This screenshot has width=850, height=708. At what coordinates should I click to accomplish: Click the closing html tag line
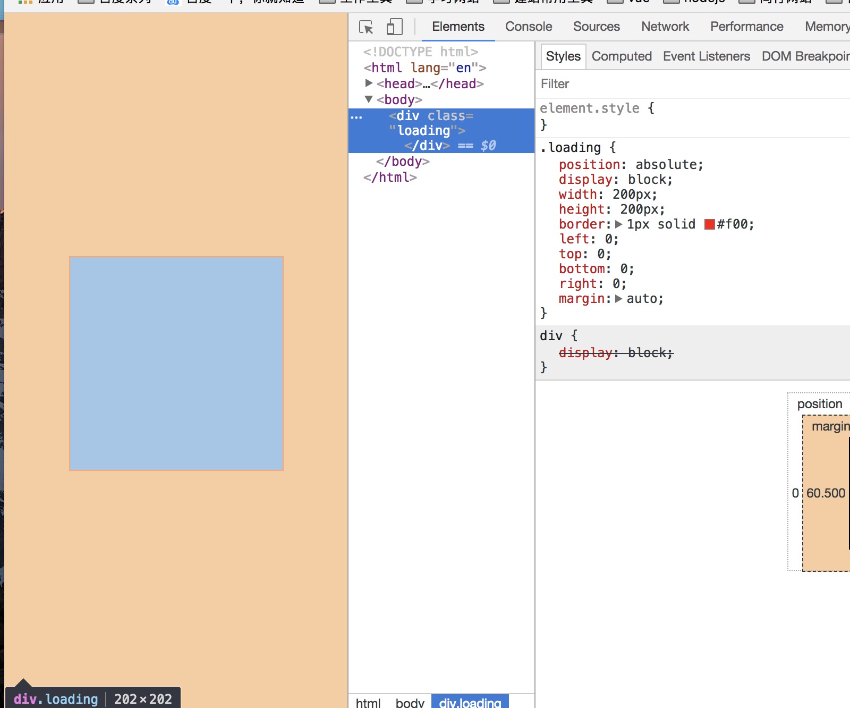(390, 178)
